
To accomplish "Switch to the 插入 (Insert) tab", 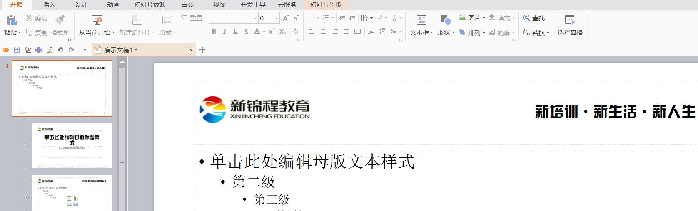I will [49, 5].
